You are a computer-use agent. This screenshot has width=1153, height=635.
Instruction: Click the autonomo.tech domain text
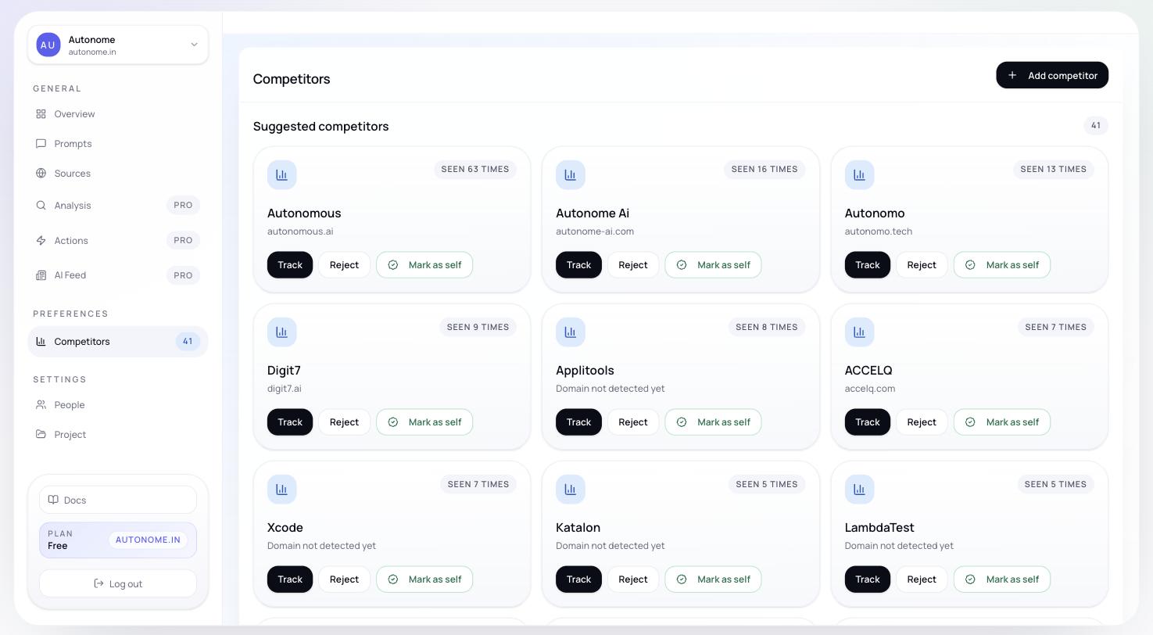click(x=879, y=231)
